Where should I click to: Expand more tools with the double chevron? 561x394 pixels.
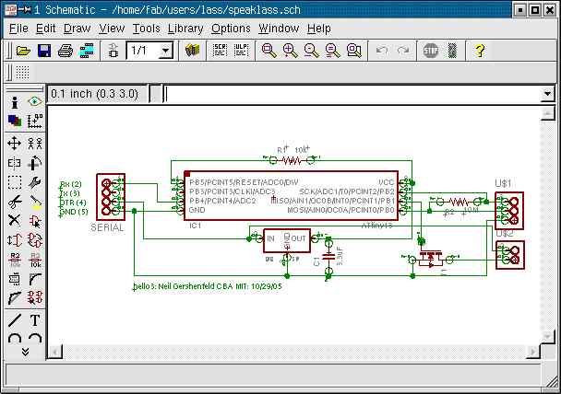(x=25, y=352)
